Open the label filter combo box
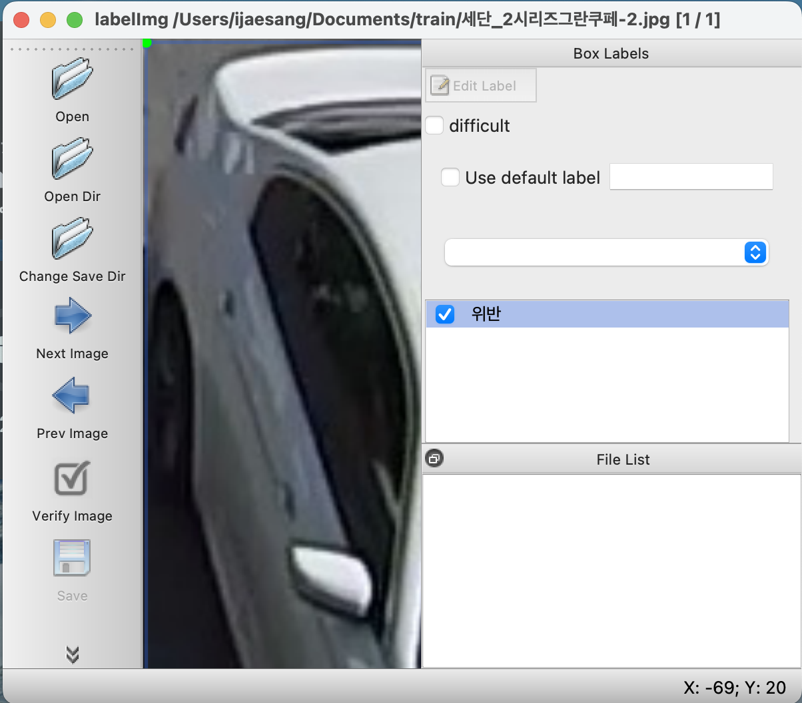802x703 pixels. tap(607, 252)
